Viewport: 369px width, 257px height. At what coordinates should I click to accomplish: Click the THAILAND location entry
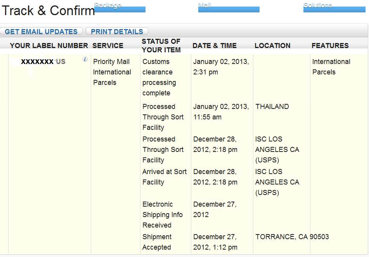pos(272,107)
